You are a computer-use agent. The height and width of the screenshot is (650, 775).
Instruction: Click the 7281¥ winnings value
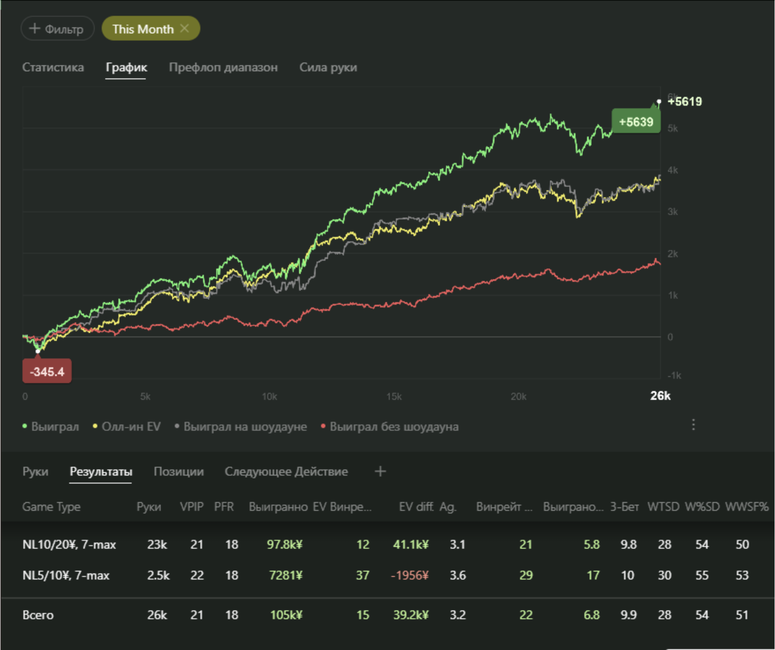286,575
